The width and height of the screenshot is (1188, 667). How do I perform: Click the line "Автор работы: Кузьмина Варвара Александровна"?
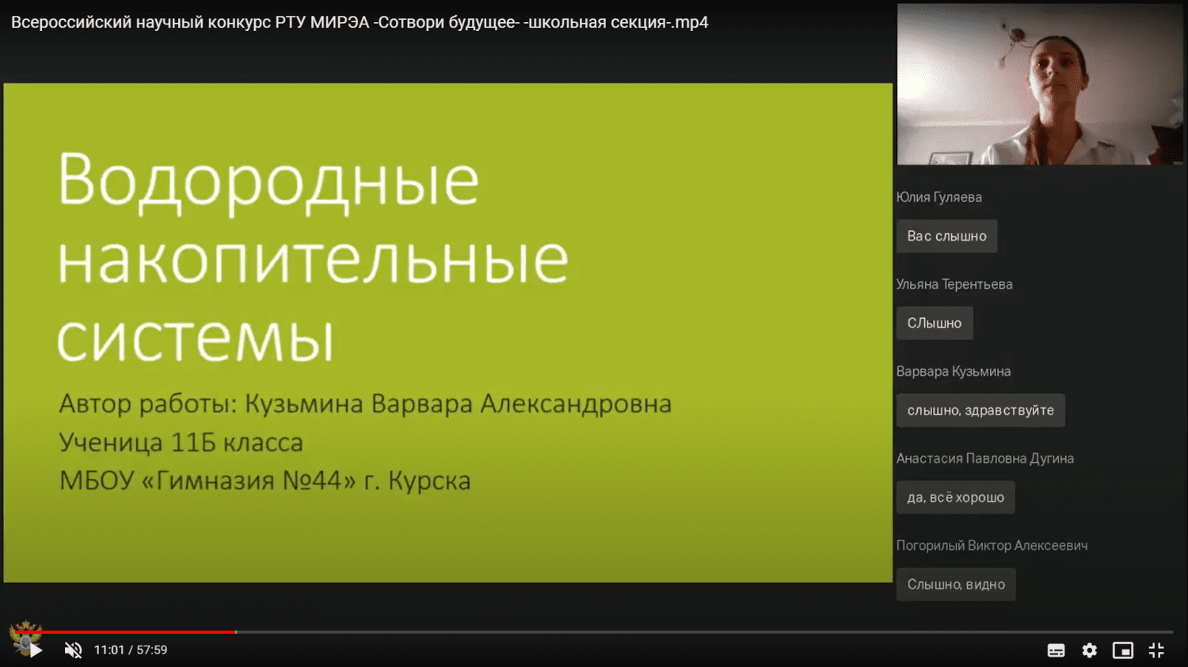point(365,404)
